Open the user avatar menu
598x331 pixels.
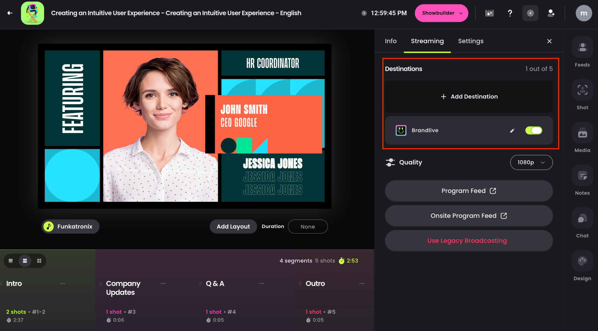click(584, 13)
